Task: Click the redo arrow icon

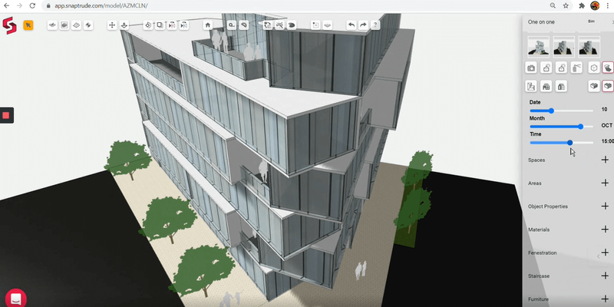Action: [363, 25]
